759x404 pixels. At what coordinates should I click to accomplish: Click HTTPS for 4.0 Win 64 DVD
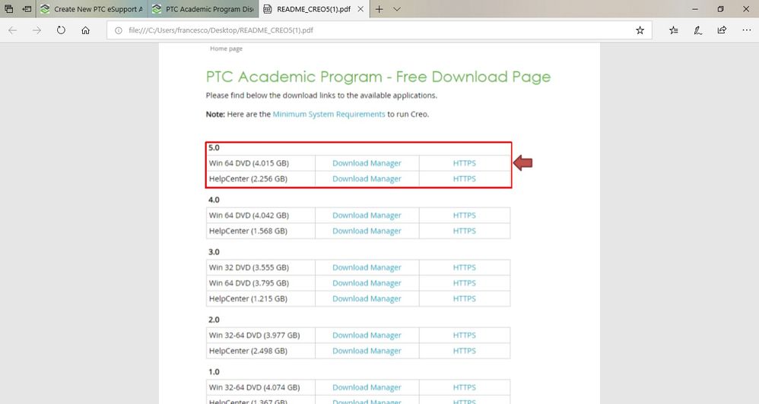464,216
